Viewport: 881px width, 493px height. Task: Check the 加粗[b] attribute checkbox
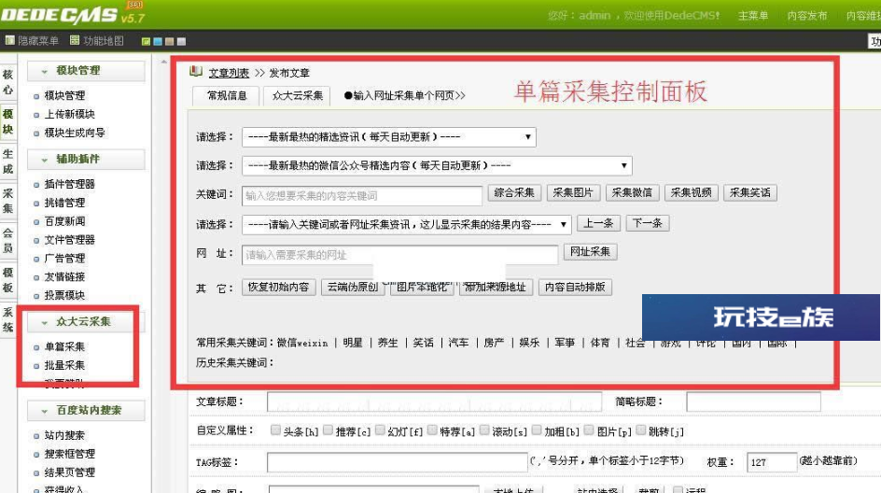(x=537, y=430)
